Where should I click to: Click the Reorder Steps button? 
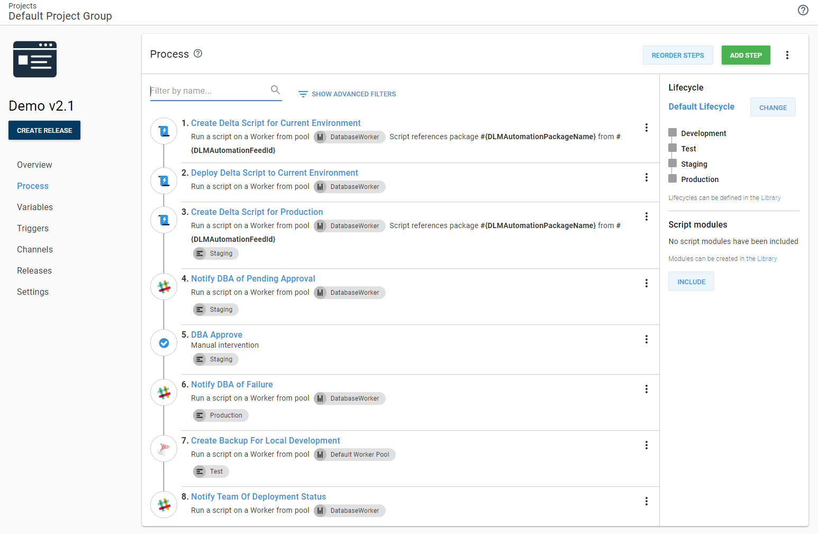677,55
